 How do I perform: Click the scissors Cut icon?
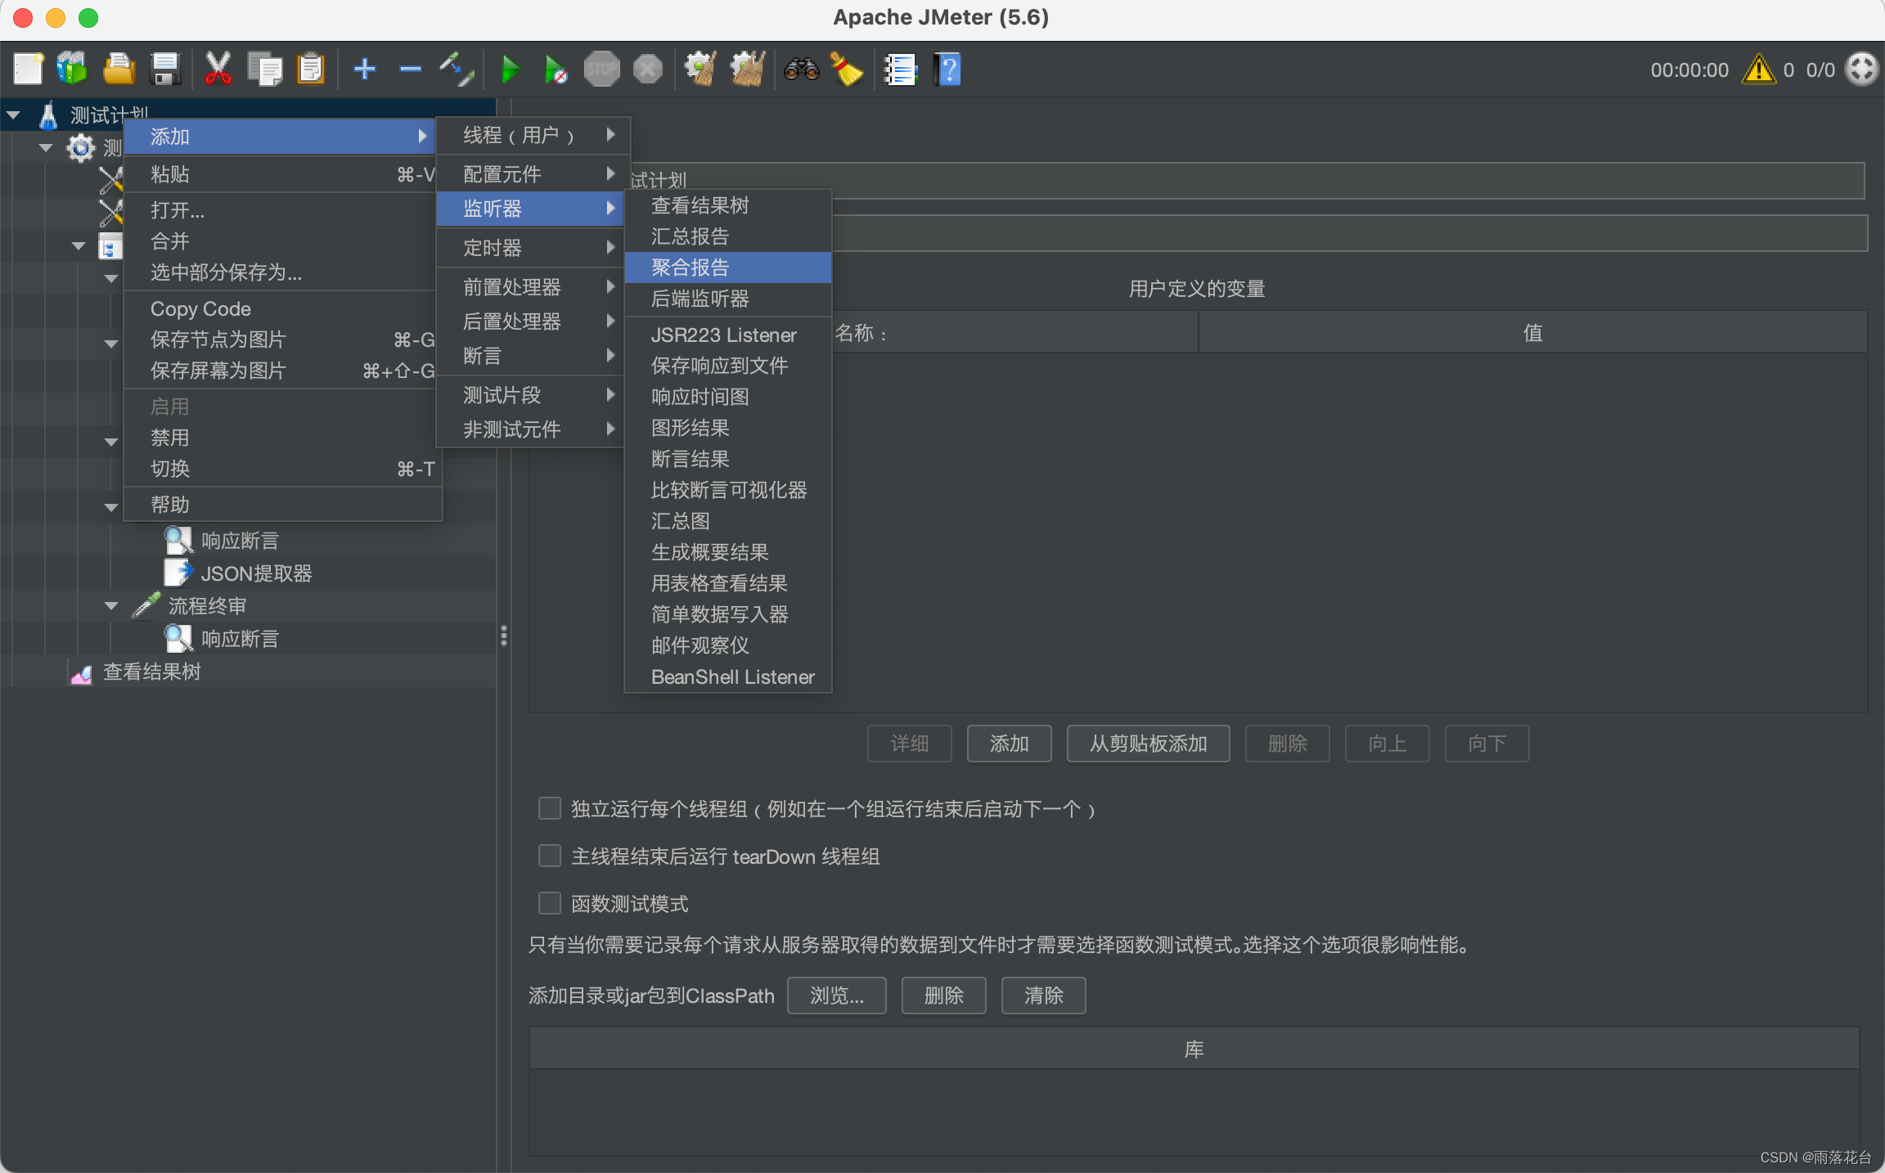coord(218,70)
